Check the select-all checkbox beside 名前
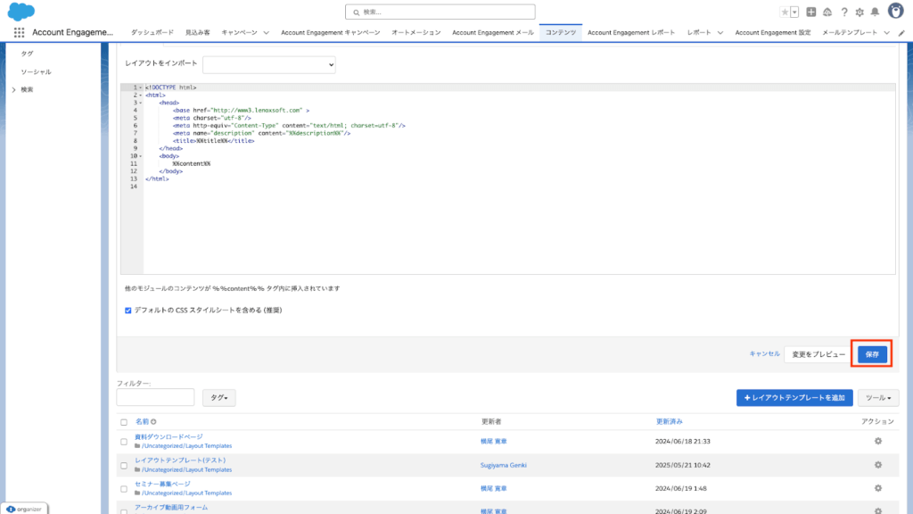This screenshot has width=913, height=514. click(x=124, y=421)
